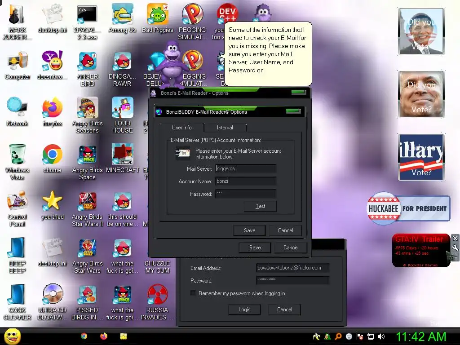Image resolution: width=460 pixels, height=345 pixels.
Task: Click the network tray icon
Action: [371, 336]
